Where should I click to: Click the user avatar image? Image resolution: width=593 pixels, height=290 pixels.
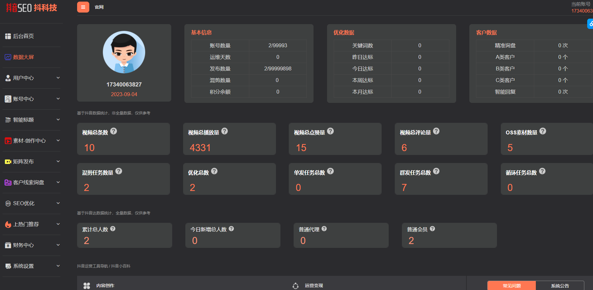tap(124, 52)
